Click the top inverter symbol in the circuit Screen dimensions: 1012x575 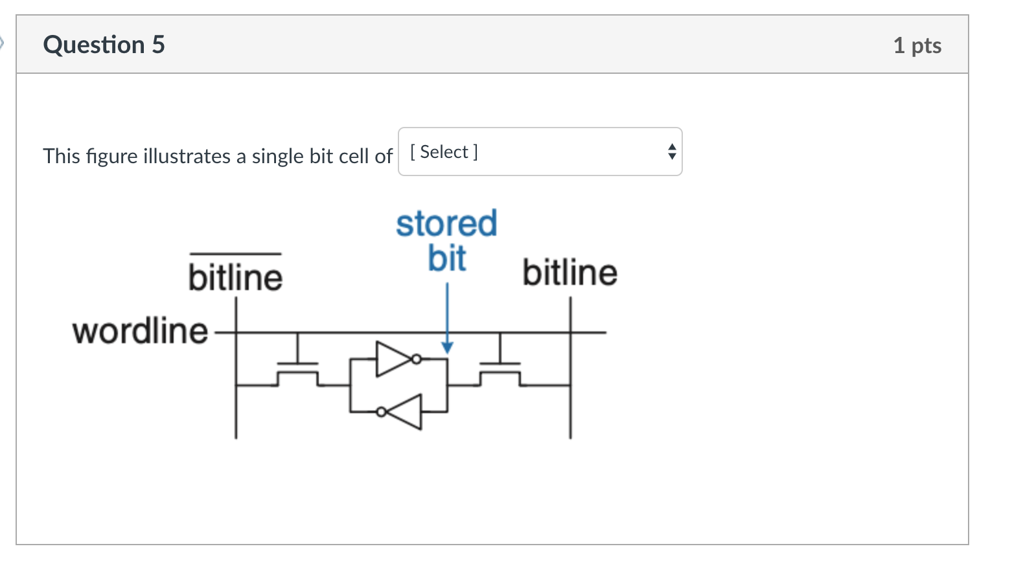pyautogui.click(x=394, y=360)
